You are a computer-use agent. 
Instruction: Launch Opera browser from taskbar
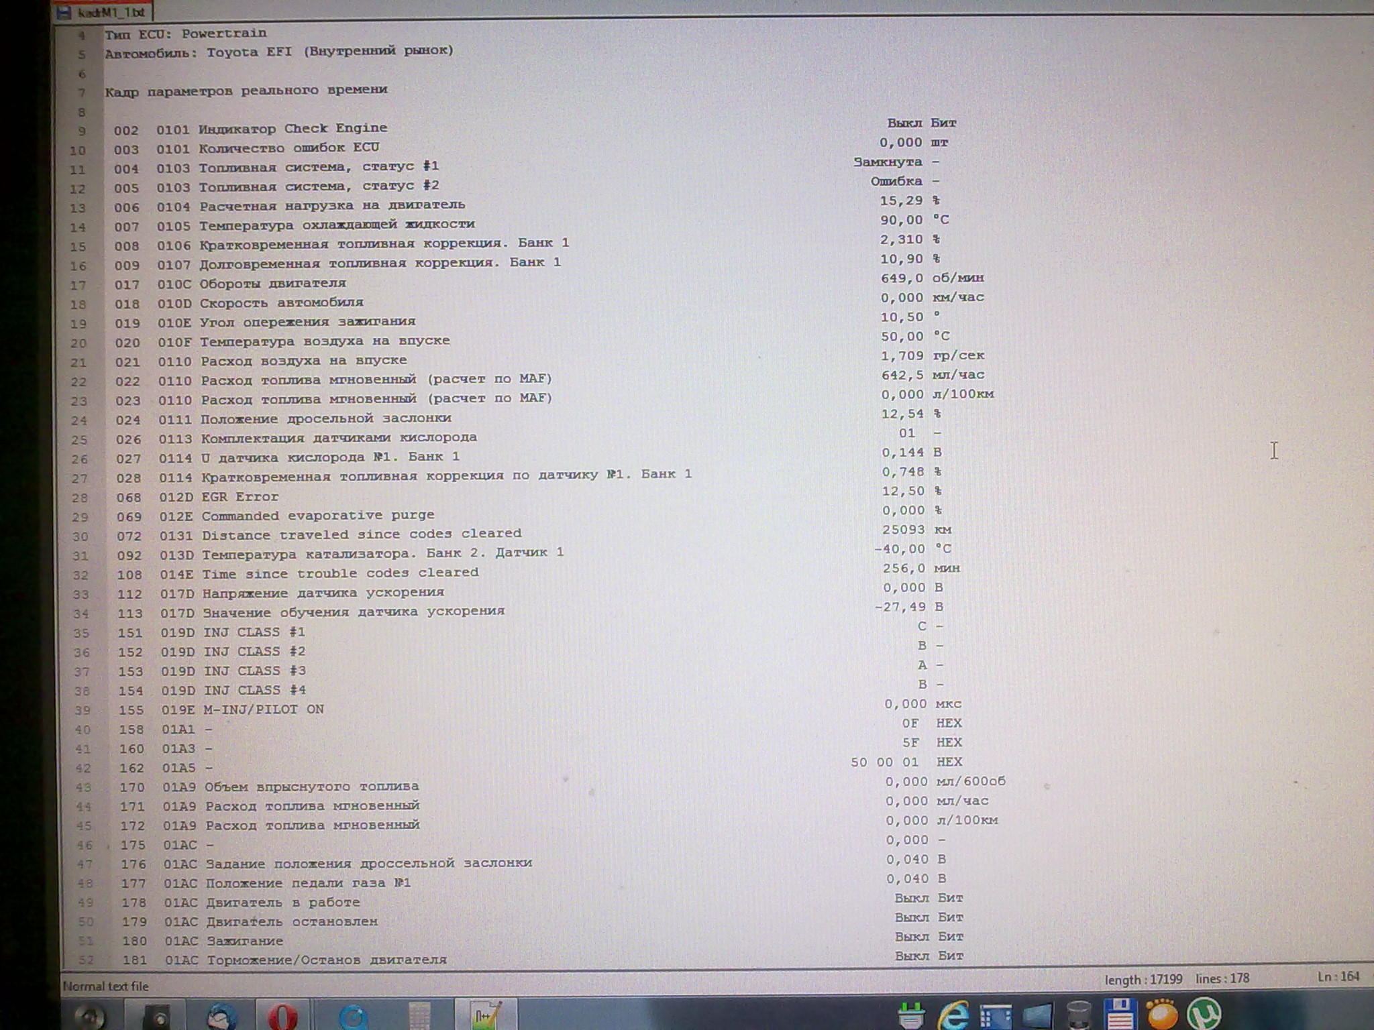283,1016
